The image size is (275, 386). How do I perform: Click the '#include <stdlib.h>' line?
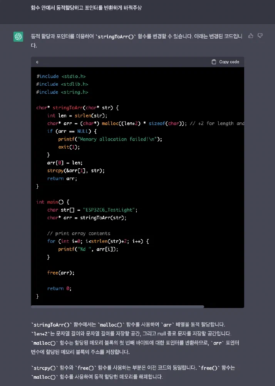pos(62,84)
